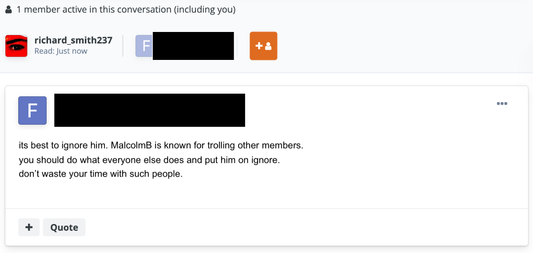The width and height of the screenshot is (533, 253).
Task: Click the member silhouette icon at top
Action: coord(8,10)
